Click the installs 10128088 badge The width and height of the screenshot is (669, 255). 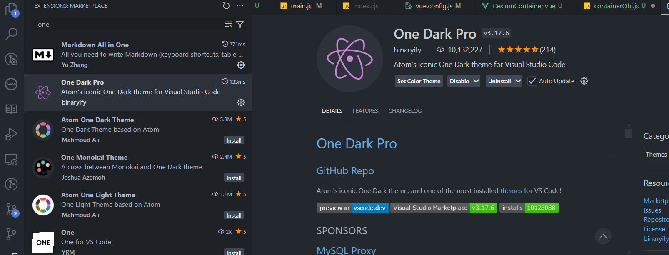(x=529, y=207)
